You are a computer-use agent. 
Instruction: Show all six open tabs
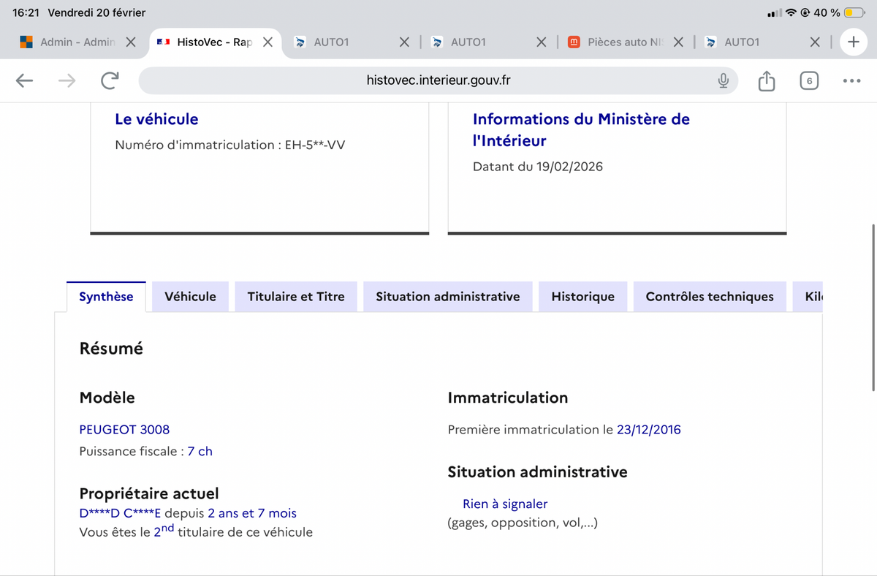pyautogui.click(x=808, y=80)
